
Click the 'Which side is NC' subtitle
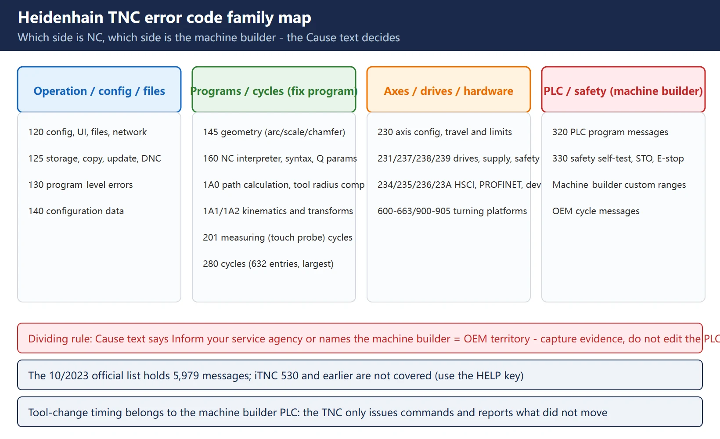(209, 37)
